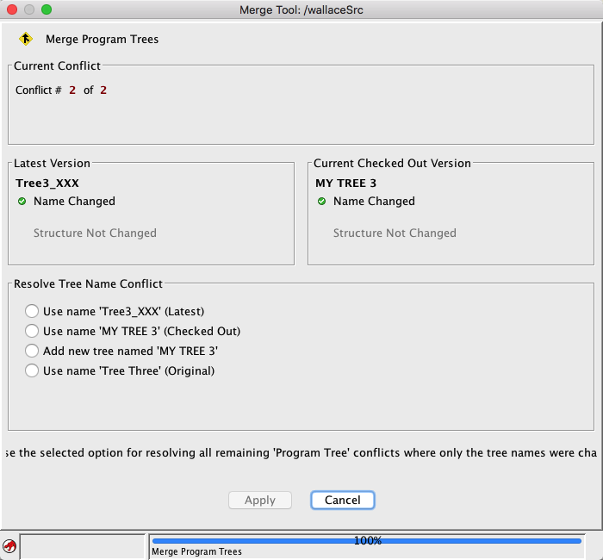Click the green maximize window button

(47, 9)
